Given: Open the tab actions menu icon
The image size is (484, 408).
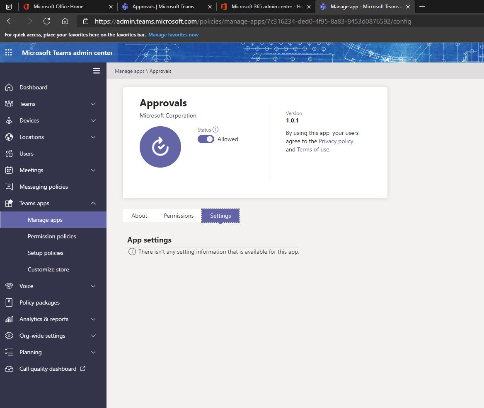Looking at the screenshot, I should point(9,7).
